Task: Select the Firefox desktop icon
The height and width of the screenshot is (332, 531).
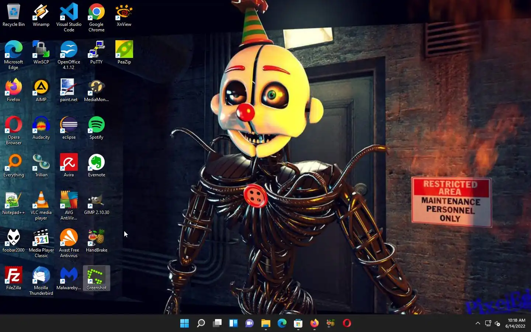Action: coord(14,91)
